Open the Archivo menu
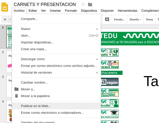 19,11
